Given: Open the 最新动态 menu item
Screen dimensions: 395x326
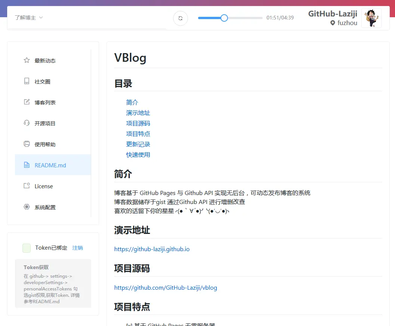Looking at the screenshot, I should pyautogui.click(x=53, y=61).
